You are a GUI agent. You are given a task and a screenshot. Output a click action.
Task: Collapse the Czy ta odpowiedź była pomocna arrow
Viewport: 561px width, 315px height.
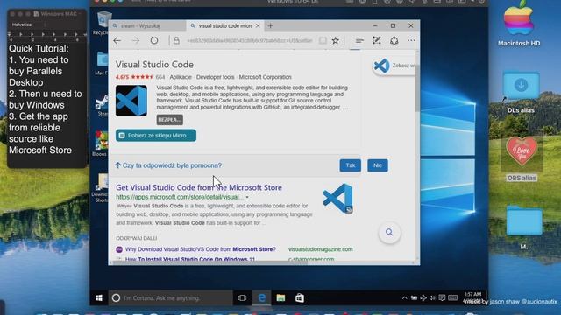117,165
